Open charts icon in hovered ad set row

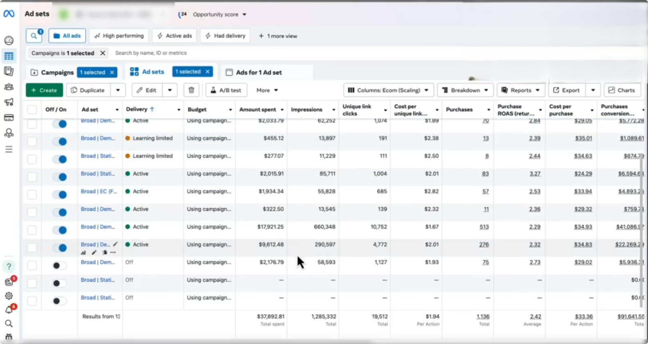[x=83, y=252]
